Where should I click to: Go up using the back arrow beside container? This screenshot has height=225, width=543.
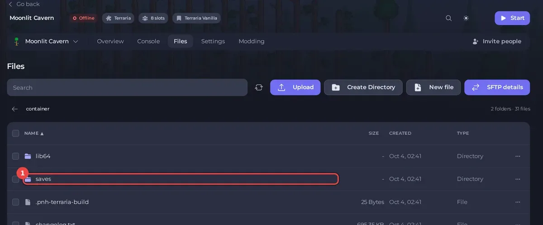click(15, 109)
